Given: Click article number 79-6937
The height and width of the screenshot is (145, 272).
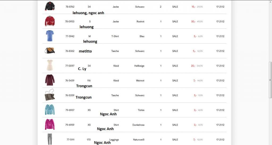Looking at the screenshot, I should pyautogui.click(x=70, y=110).
